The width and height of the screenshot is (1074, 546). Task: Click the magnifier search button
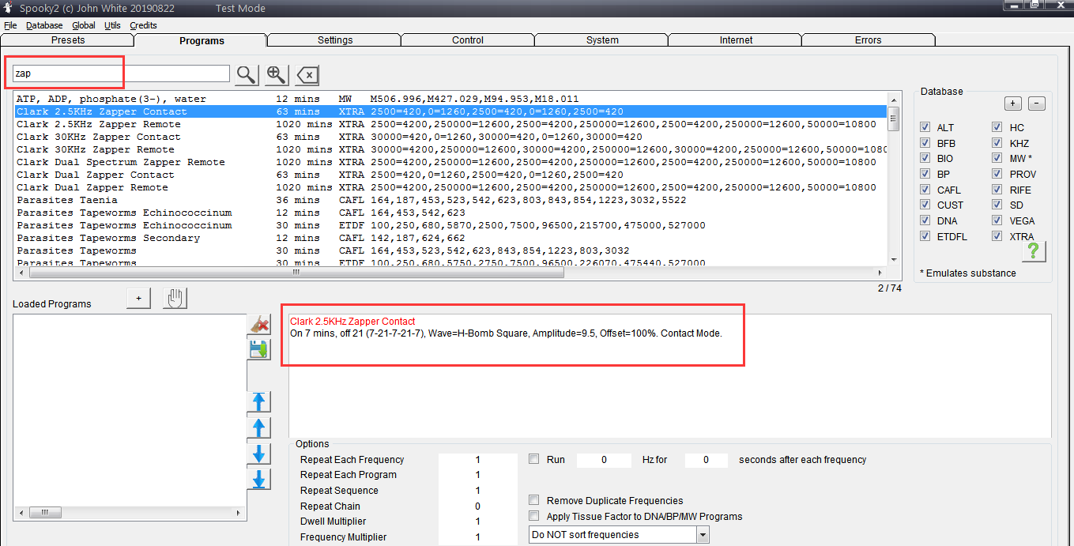247,74
